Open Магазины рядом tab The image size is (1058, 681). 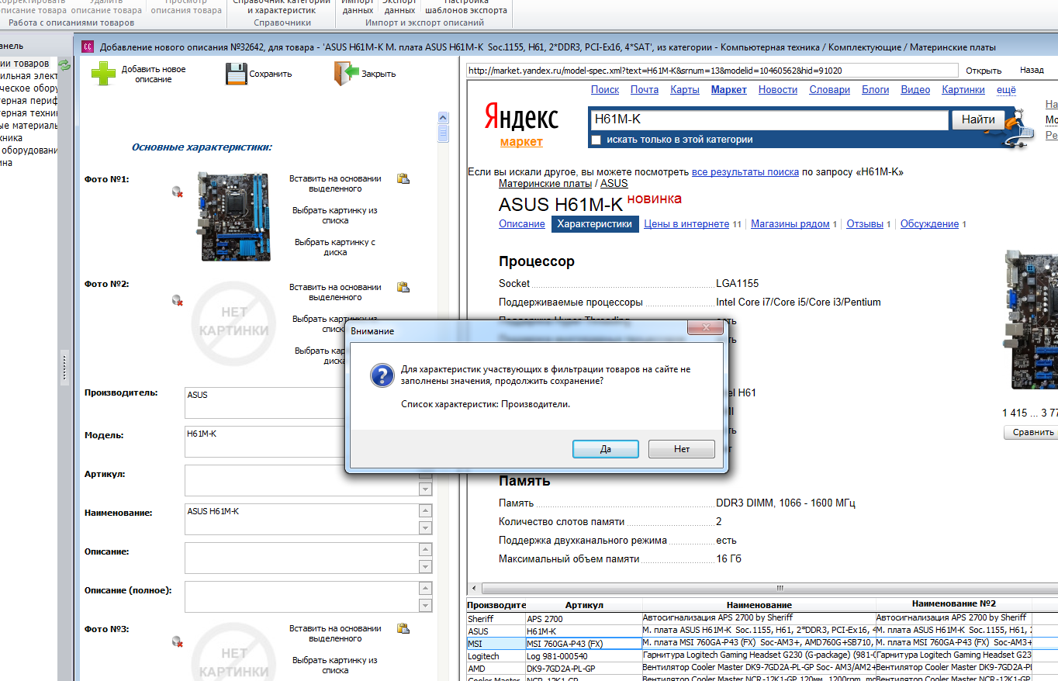coord(790,224)
